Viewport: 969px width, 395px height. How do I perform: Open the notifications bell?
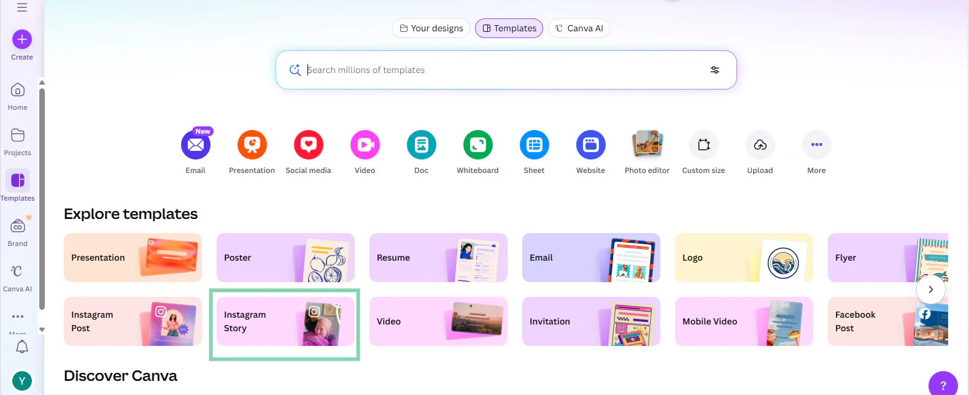click(22, 347)
